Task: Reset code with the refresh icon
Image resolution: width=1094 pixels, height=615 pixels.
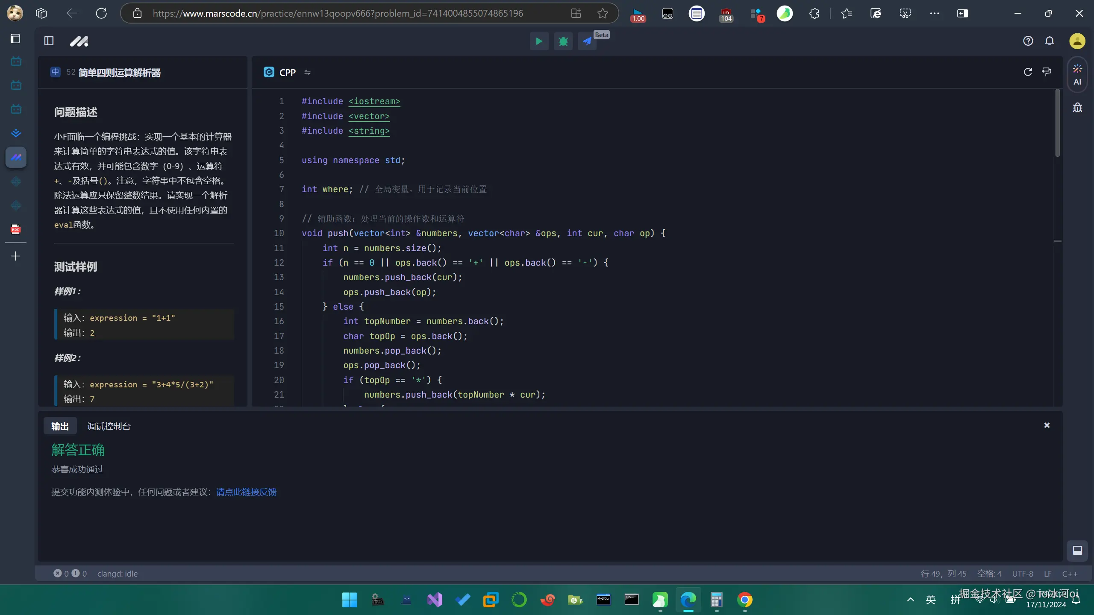Action: [1028, 72]
